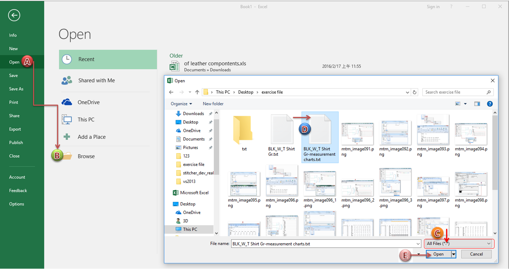Refresh the exercise file folder path
This screenshot has width=509, height=269.
pyautogui.click(x=415, y=92)
